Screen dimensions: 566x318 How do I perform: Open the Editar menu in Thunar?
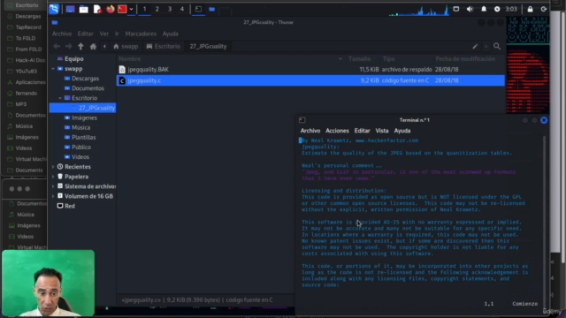point(86,34)
